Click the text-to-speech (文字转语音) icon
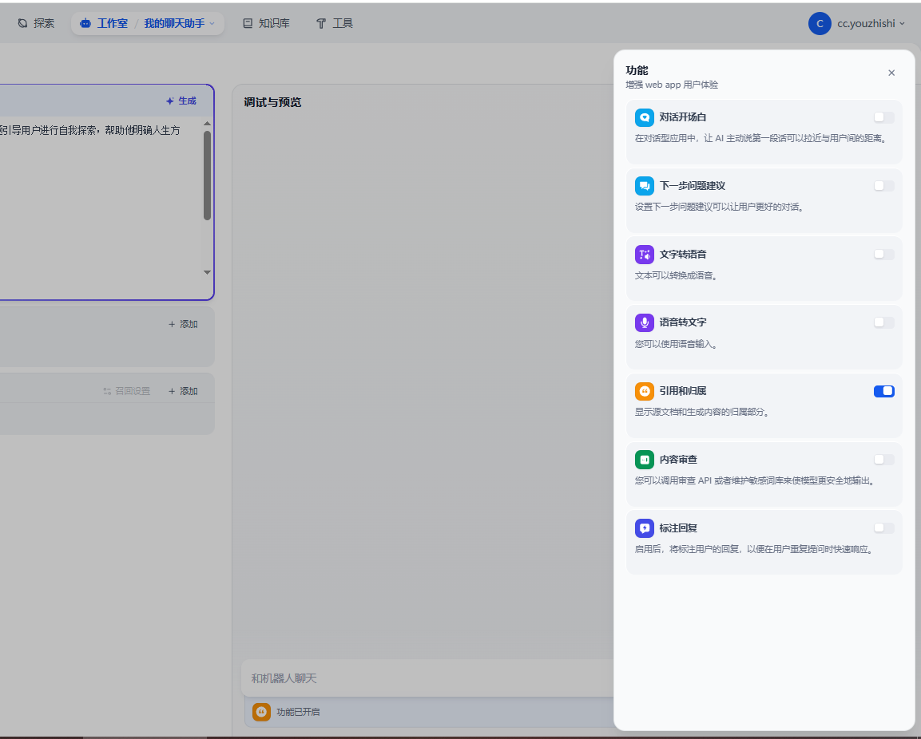The image size is (921, 739). click(x=644, y=255)
